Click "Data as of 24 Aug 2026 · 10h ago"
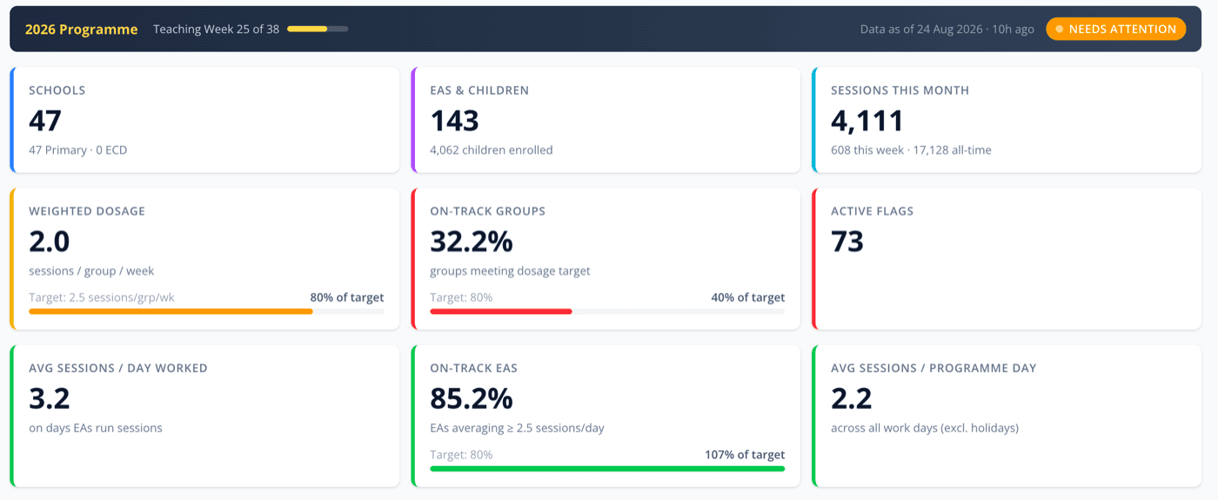 pos(947,29)
